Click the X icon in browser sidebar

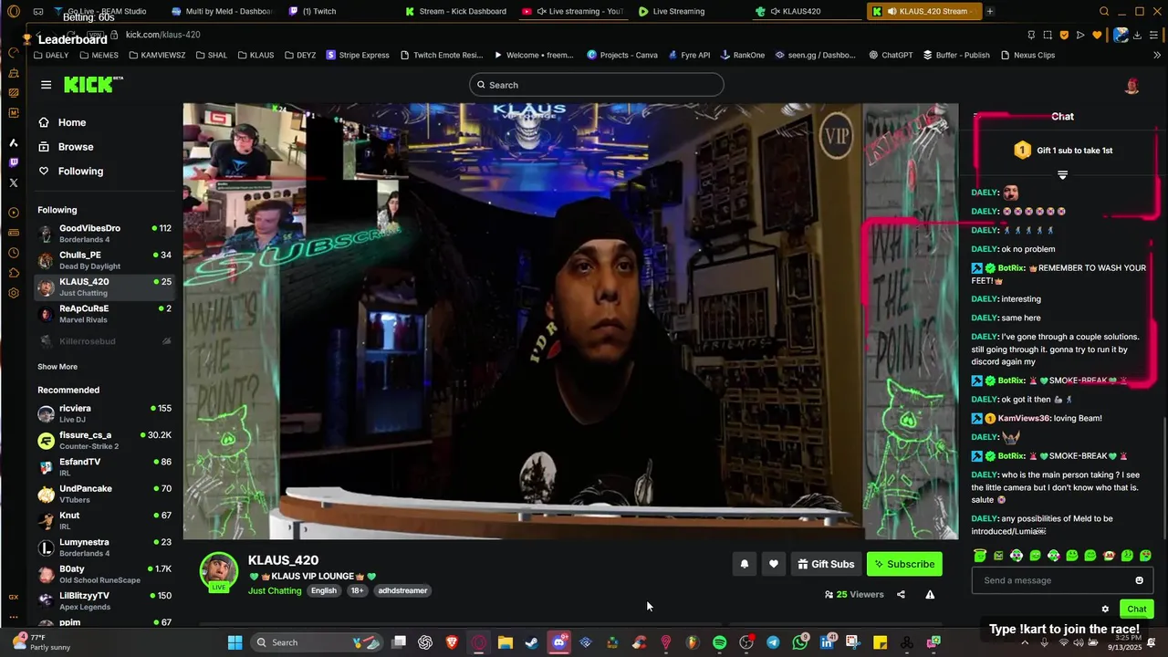(x=14, y=182)
